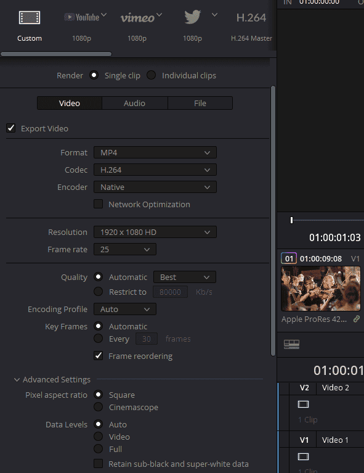
Task: Click the Video 1 track name
Action: 335,440
